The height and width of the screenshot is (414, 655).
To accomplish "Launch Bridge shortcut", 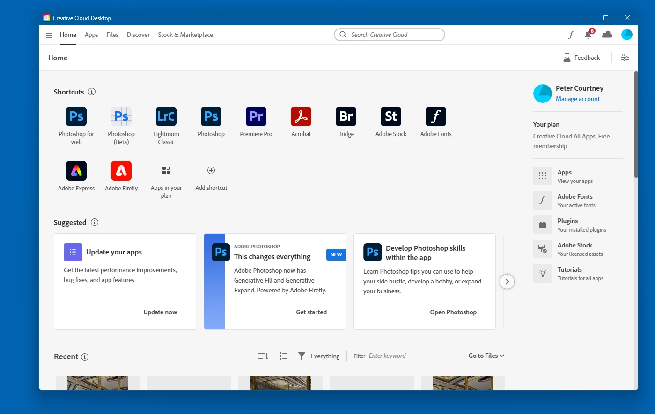I will coord(346,116).
